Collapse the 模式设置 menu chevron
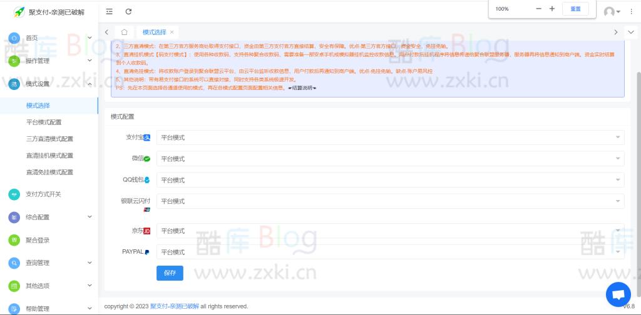 tap(90, 84)
